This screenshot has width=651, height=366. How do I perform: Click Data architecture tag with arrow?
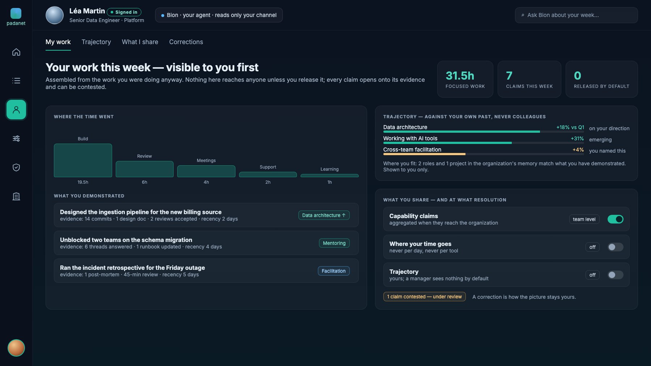[x=324, y=215]
